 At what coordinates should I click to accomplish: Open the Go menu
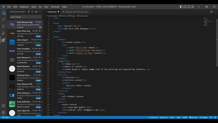point(40,7)
